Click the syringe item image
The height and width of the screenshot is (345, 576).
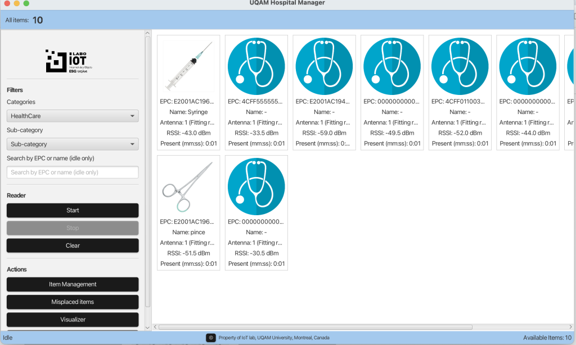pyautogui.click(x=188, y=66)
